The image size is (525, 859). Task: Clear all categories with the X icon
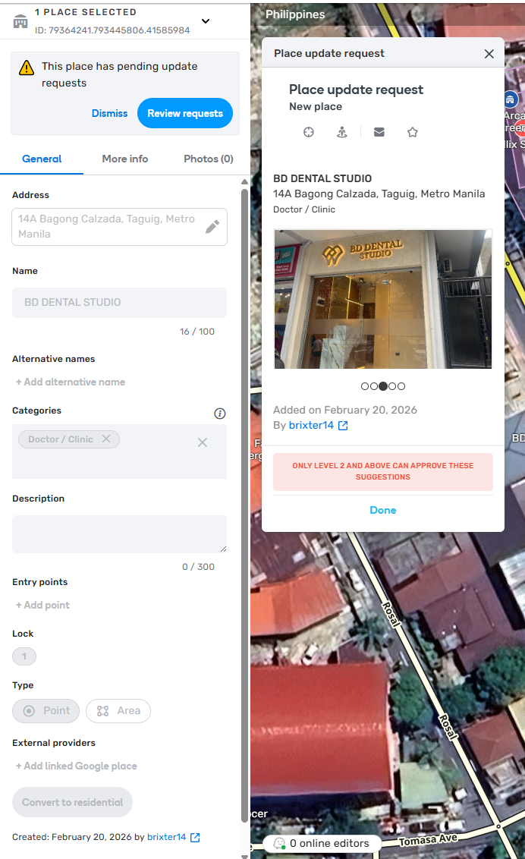(203, 442)
